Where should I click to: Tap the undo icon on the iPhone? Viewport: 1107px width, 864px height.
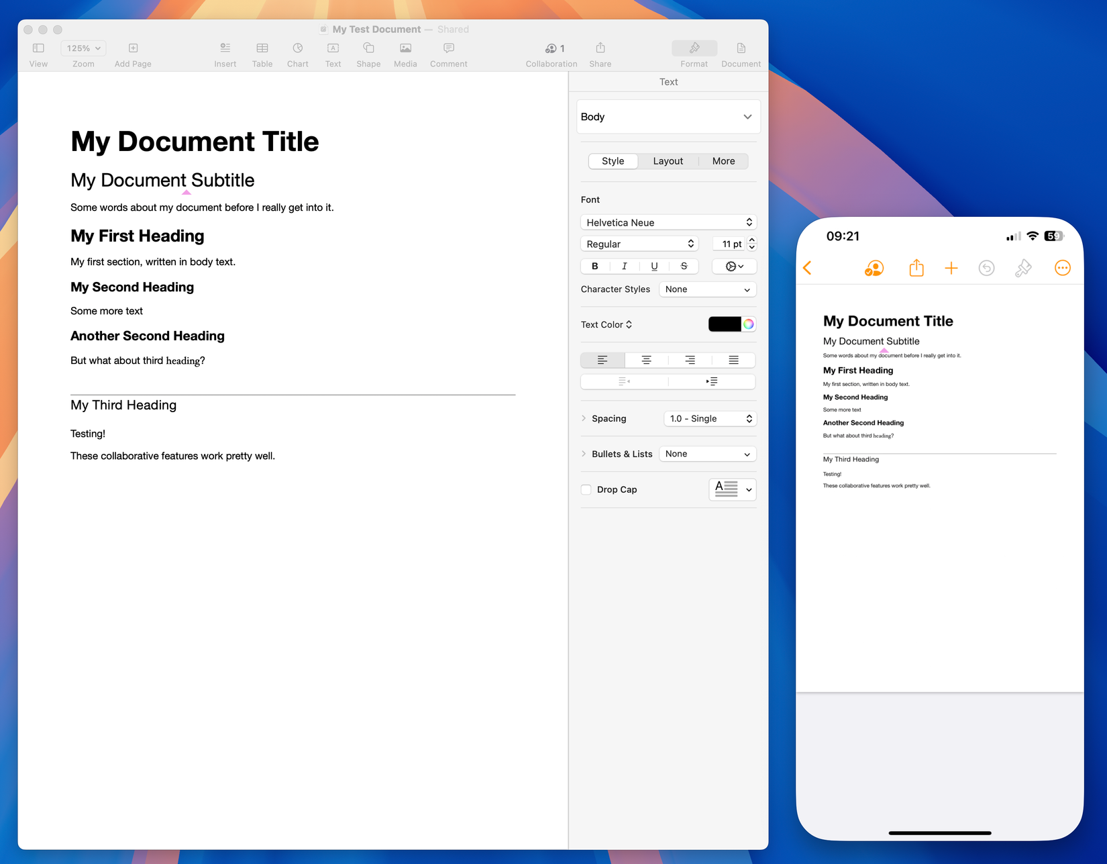pyautogui.click(x=986, y=267)
